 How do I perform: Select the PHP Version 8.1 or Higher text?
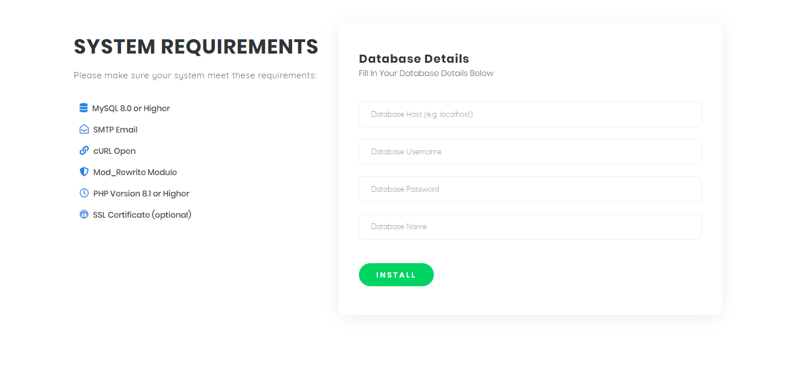[141, 194]
